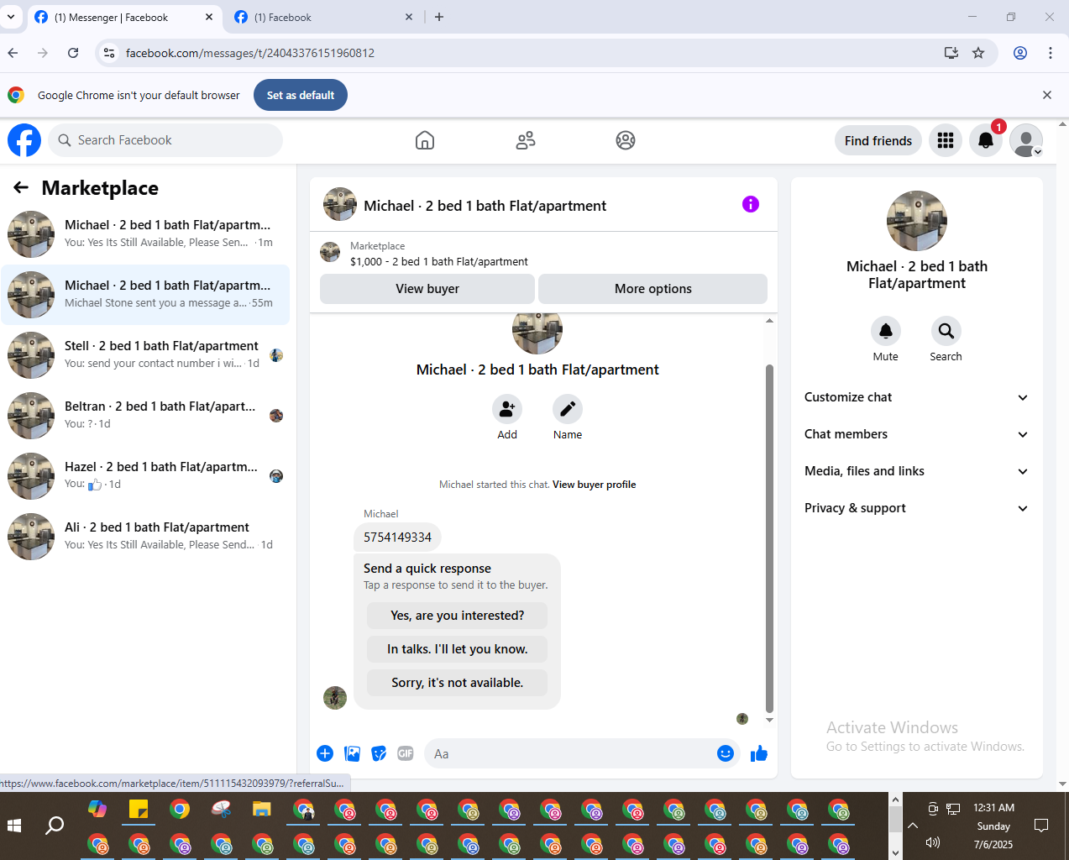Click the View buyer button

coord(427,288)
